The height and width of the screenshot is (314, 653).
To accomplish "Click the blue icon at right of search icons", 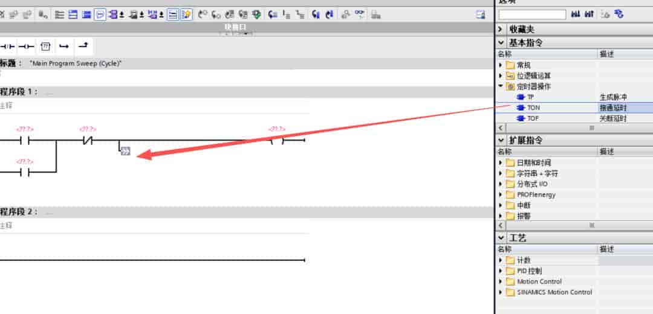I will pyautogui.click(x=619, y=14).
